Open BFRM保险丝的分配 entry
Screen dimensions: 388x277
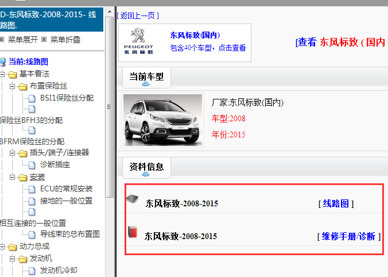[32, 141]
